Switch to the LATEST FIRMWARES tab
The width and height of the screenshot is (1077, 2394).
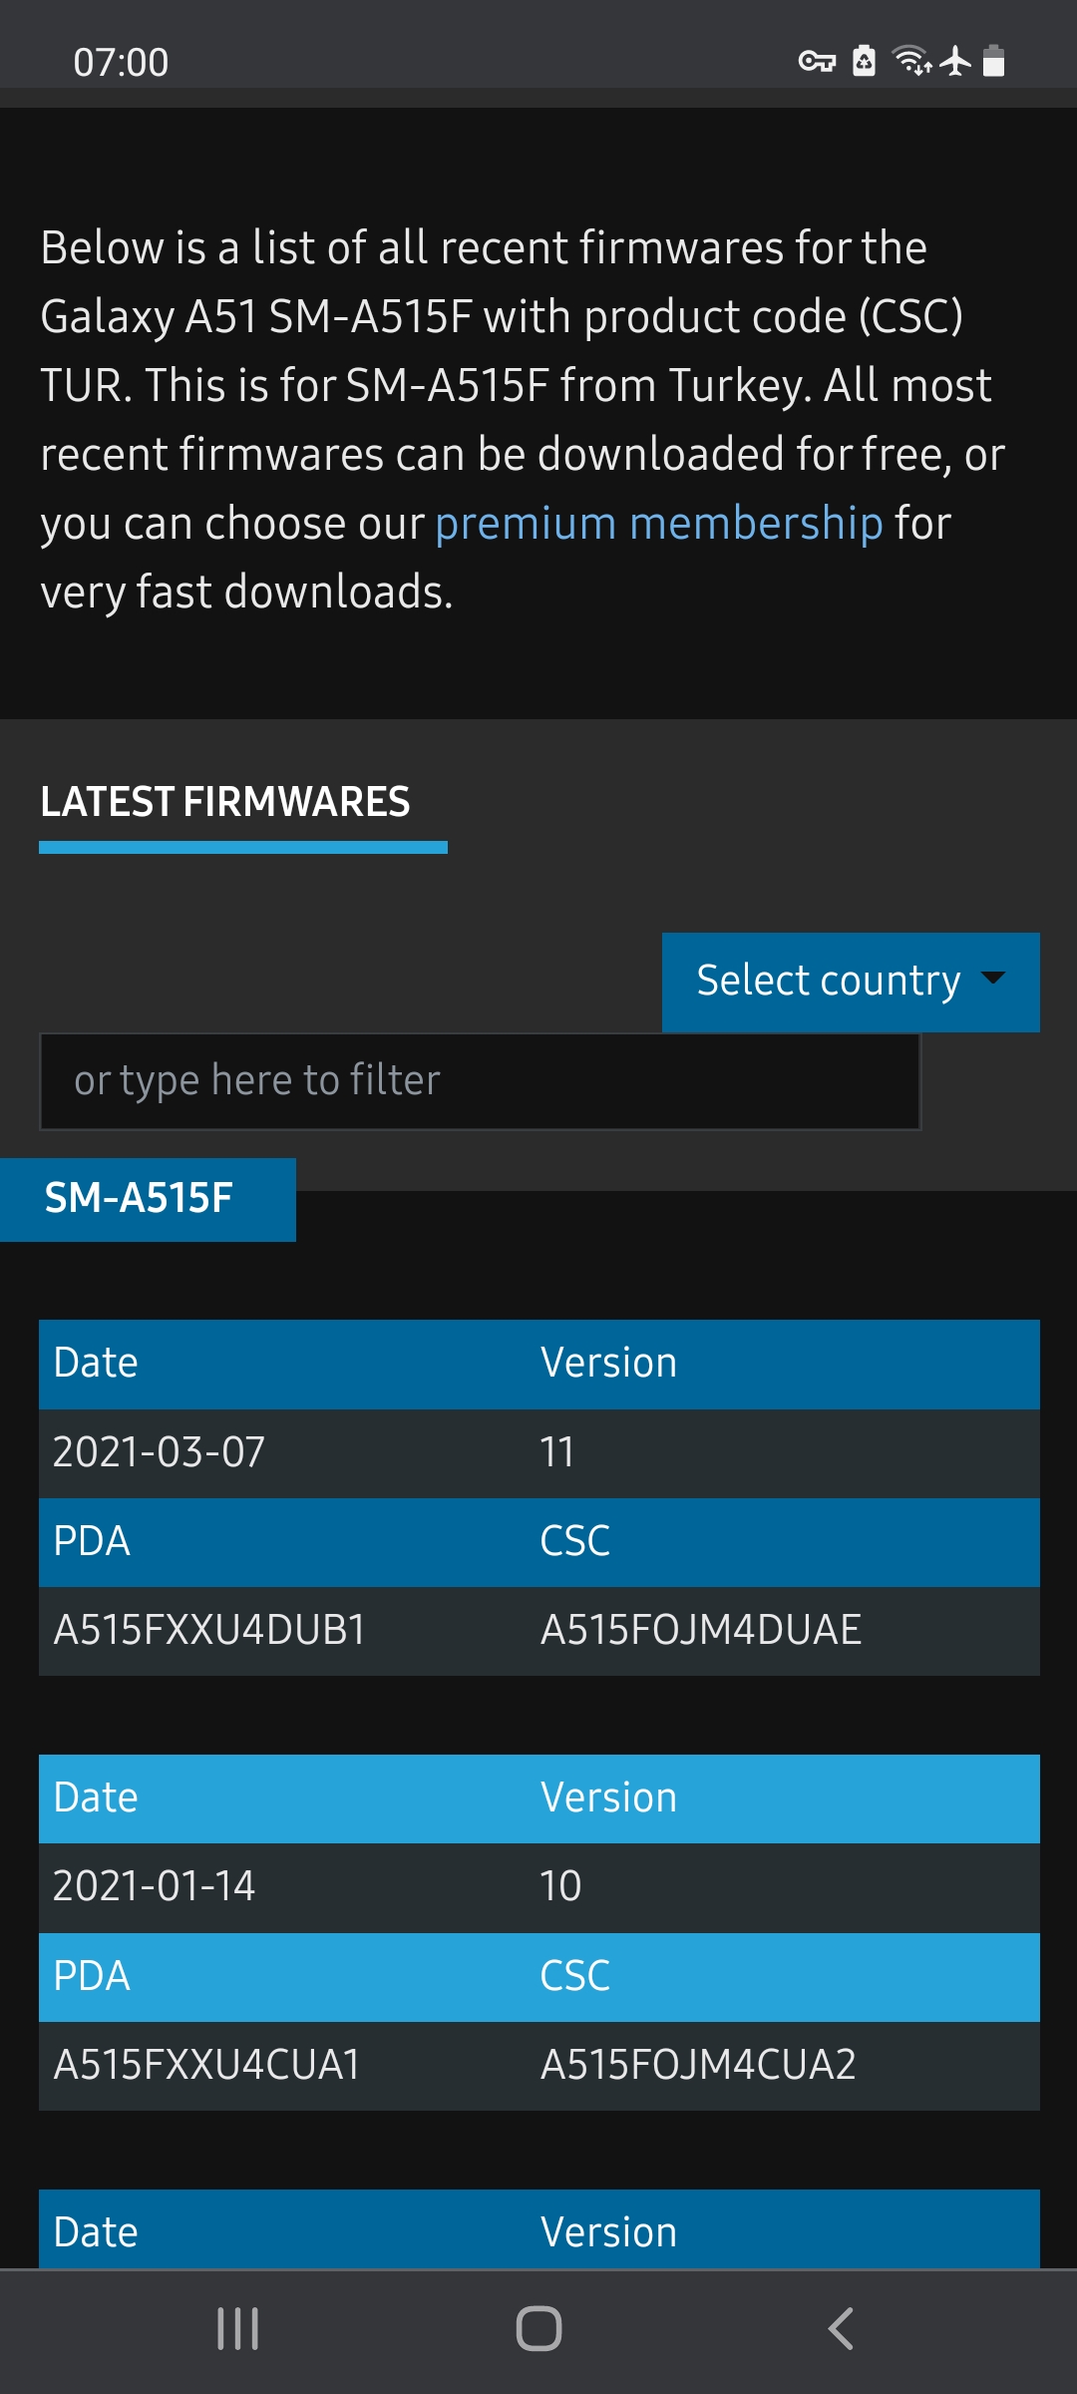(225, 803)
